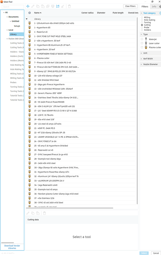Click the paste tool icon in top toolbar
This screenshot has height=255, width=161.
click(x=43, y=6)
